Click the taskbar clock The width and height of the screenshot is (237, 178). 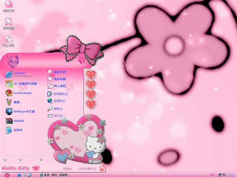coord(231,175)
